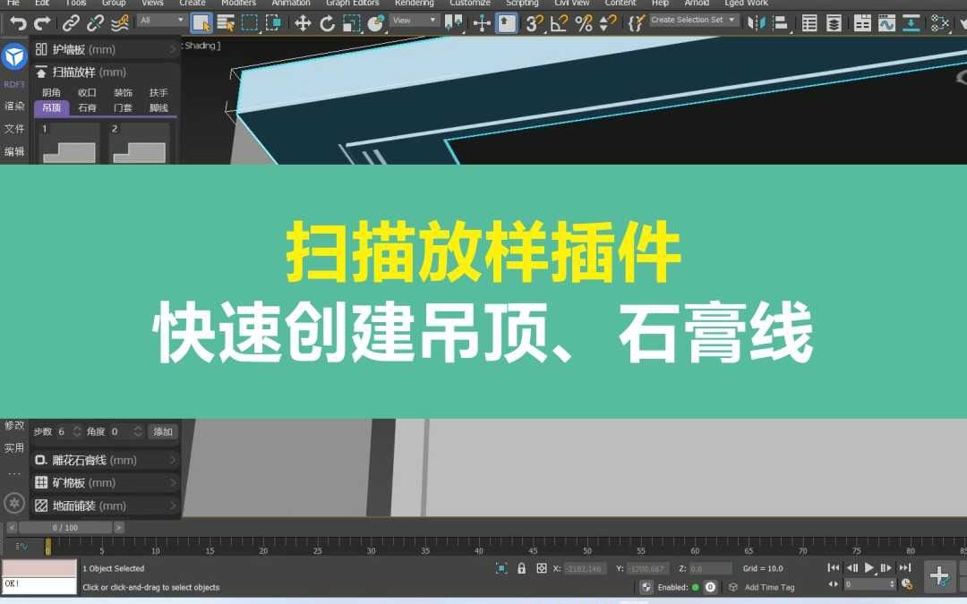967x604 pixels.
Task: Toggle the Spinner Snap button
Action: pyautogui.click(x=607, y=23)
